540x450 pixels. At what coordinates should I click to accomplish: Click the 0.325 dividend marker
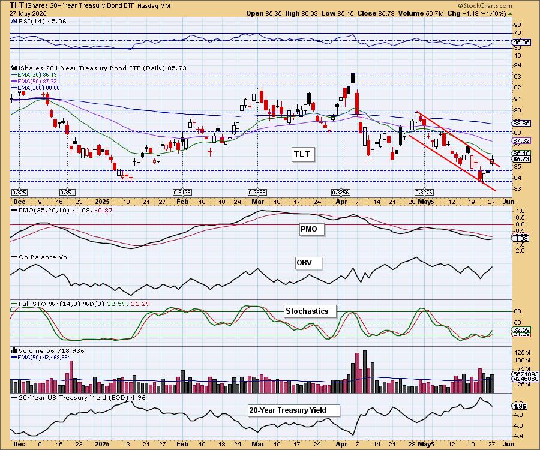coord(19,192)
